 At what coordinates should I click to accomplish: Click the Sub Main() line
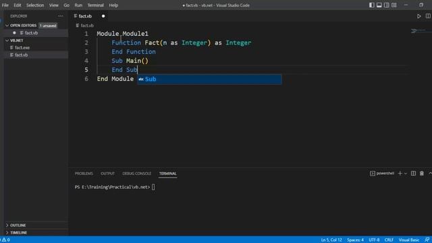coord(130,61)
